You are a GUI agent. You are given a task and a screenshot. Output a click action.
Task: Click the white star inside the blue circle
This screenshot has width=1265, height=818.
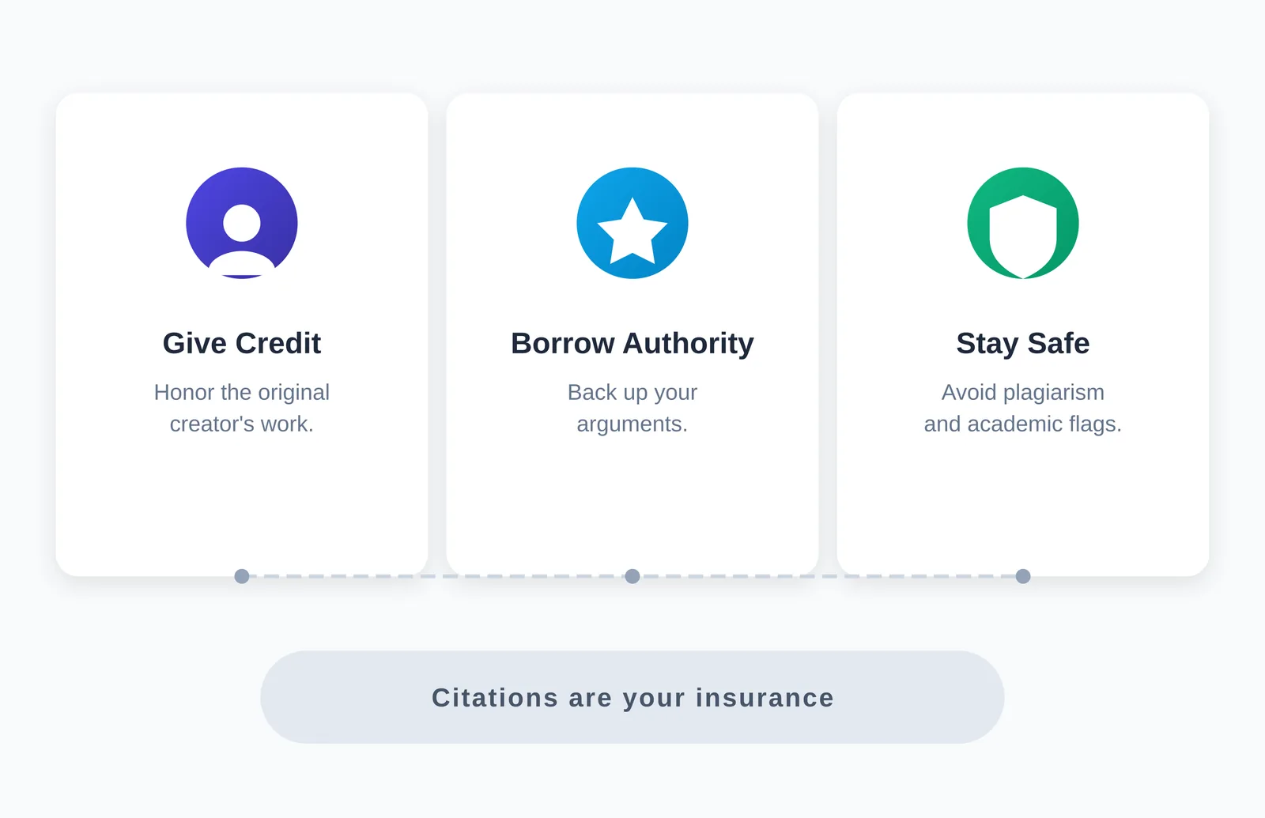pos(632,231)
